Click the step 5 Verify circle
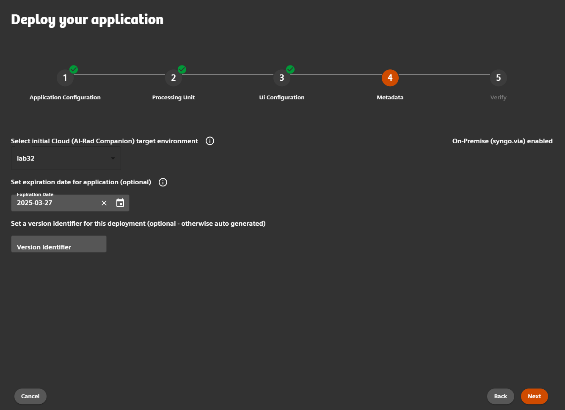The image size is (565, 410). click(498, 78)
